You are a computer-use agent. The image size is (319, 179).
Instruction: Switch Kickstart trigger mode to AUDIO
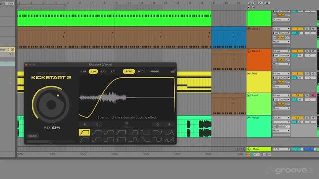(x=155, y=71)
